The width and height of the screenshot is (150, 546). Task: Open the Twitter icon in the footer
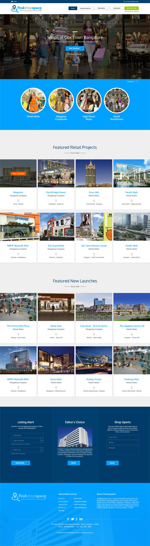(x=72, y=519)
